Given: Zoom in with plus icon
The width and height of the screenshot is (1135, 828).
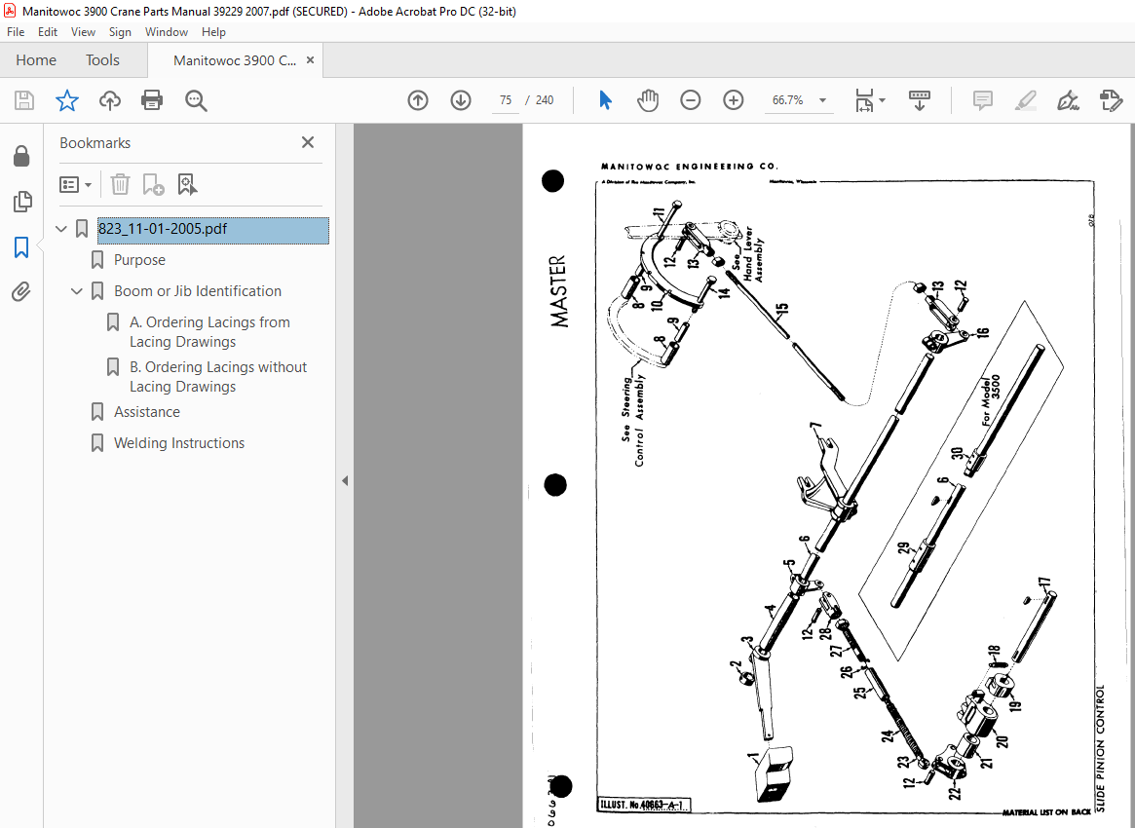Looking at the screenshot, I should 734,100.
